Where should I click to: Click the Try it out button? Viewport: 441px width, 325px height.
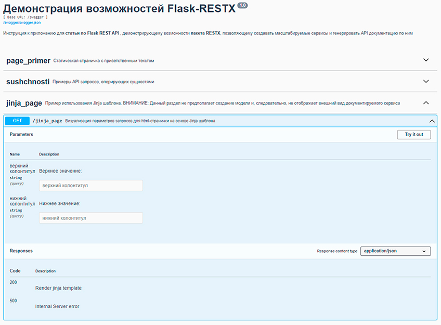coord(413,134)
